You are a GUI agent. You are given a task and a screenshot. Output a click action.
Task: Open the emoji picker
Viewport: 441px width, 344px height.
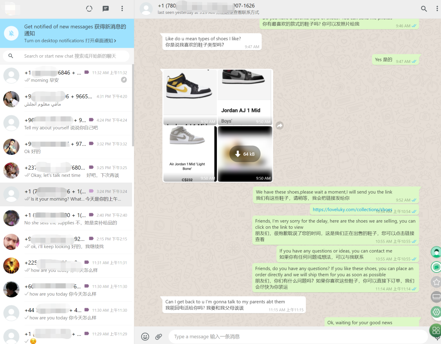145,337
